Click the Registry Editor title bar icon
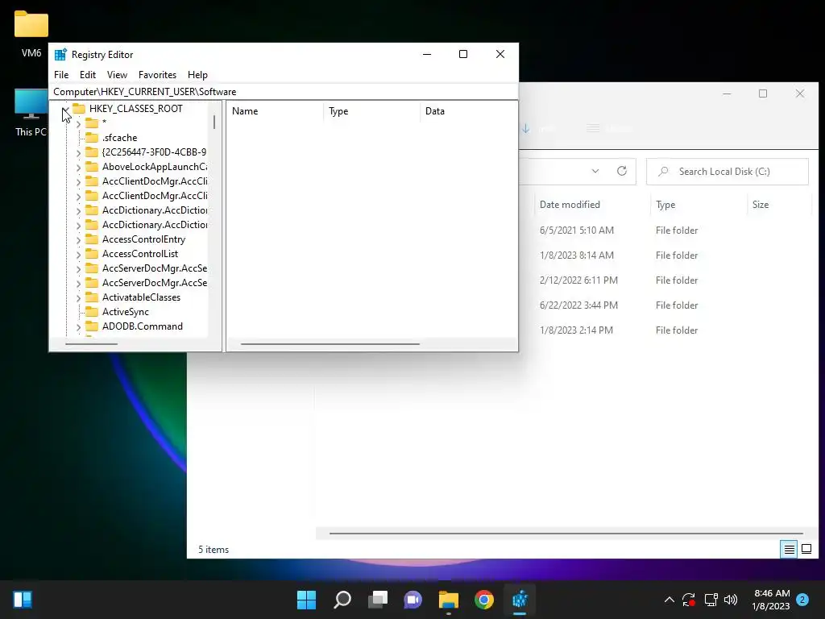This screenshot has height=619, width=825. click(x=60, y=55)
